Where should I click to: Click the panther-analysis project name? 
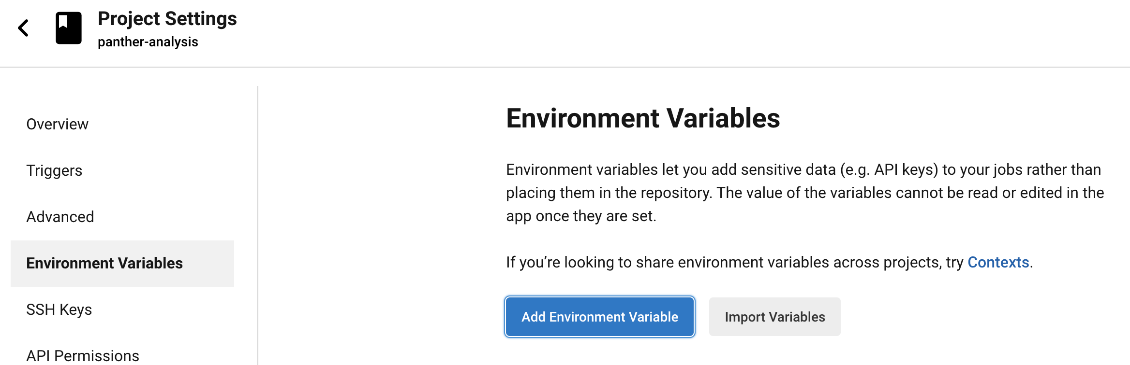(x=148, y=42)
